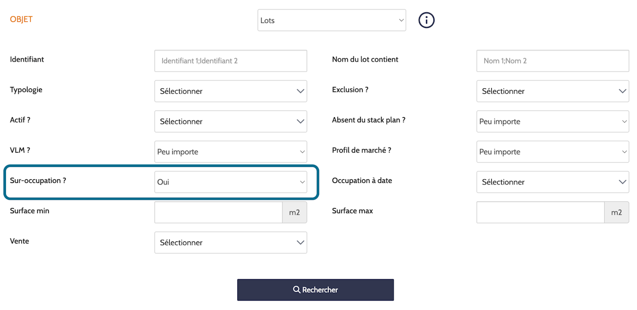Click the m2 unit of Surface min
The width and height of the screenshot is (637, 310).
[x=295, y=212]
